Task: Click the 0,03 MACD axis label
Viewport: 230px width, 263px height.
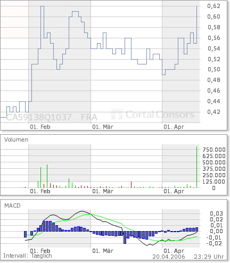Action: (216, 213)
